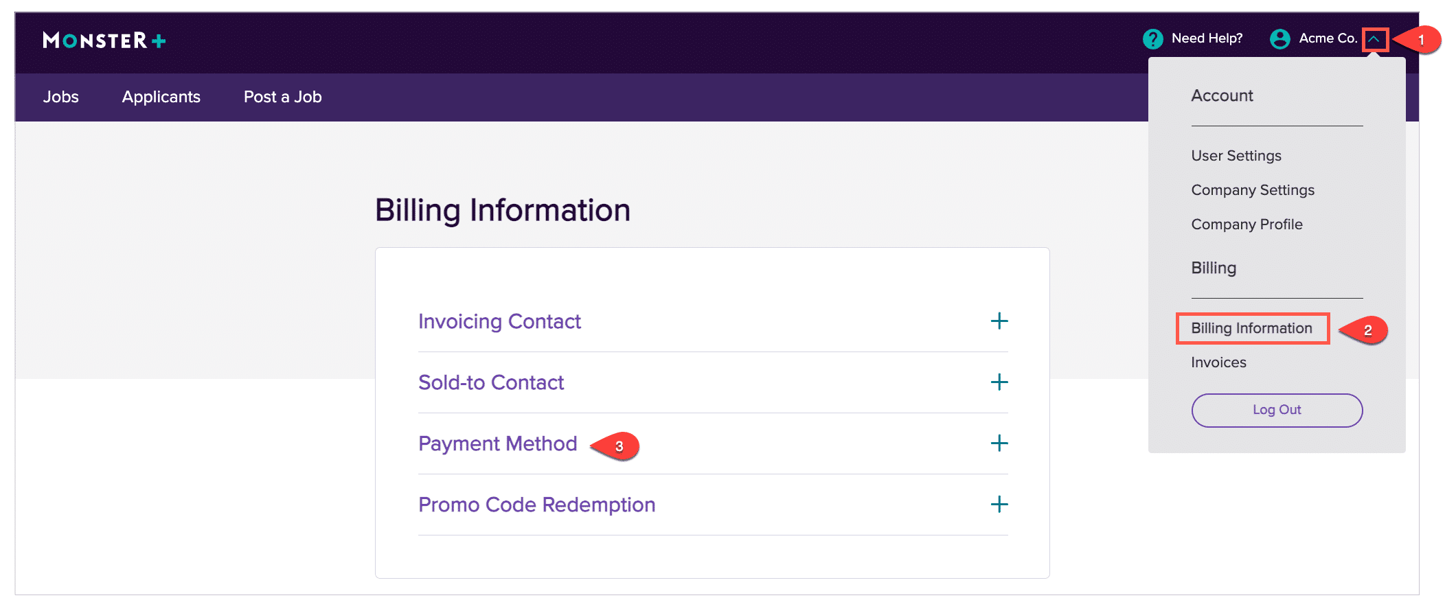Collapse the account menu chevron

(1375, 39)
